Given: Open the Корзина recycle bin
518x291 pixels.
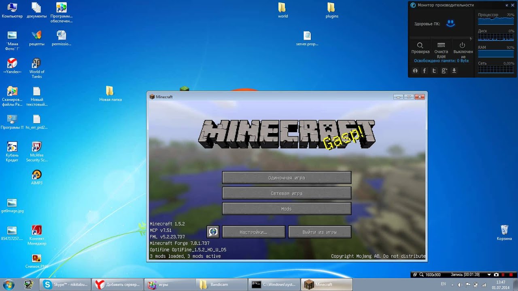Looking at the screenshot, I should click(x=504, y=233).
